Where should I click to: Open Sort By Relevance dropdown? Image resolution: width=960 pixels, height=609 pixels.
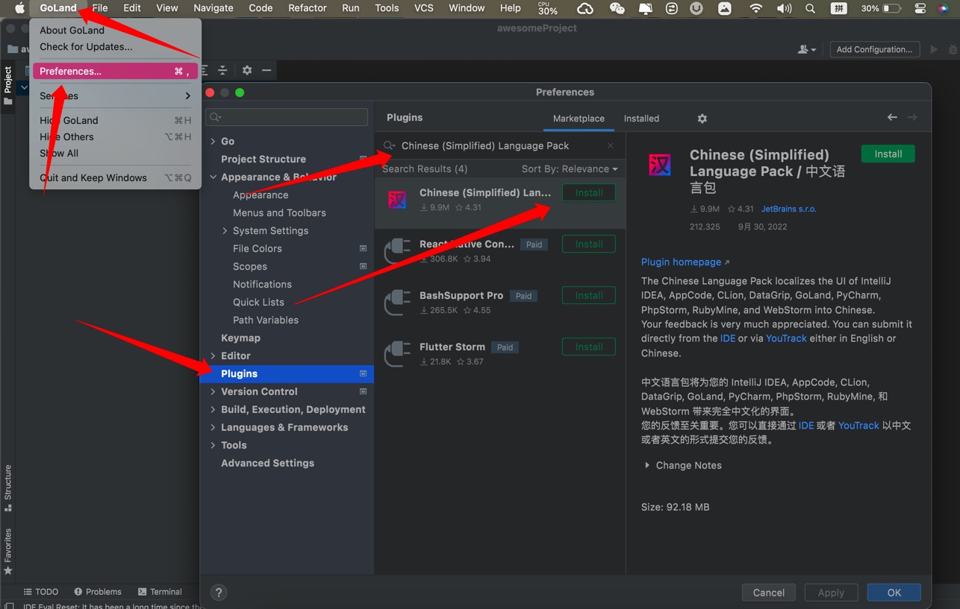pos(570,169)
